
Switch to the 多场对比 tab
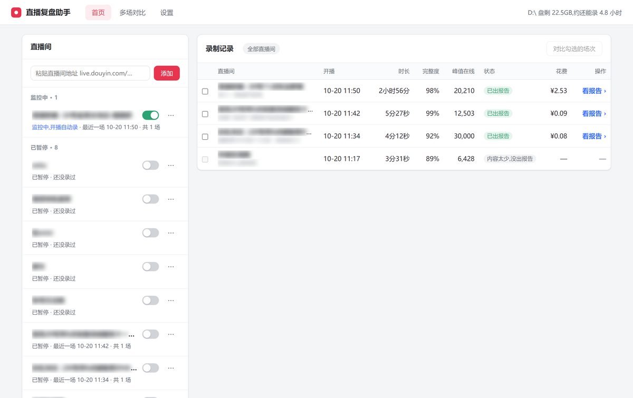[x=132, y=13]
